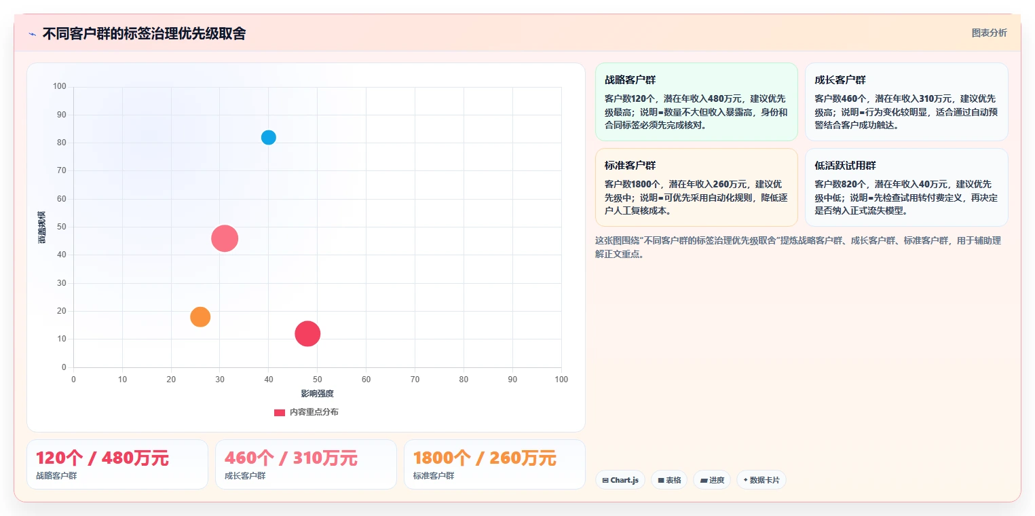The width and height of the screenshot is (1035, 516).
Task: Click the Chart.js chip icon
Action: pyautogui.click(x=605, y=481)
